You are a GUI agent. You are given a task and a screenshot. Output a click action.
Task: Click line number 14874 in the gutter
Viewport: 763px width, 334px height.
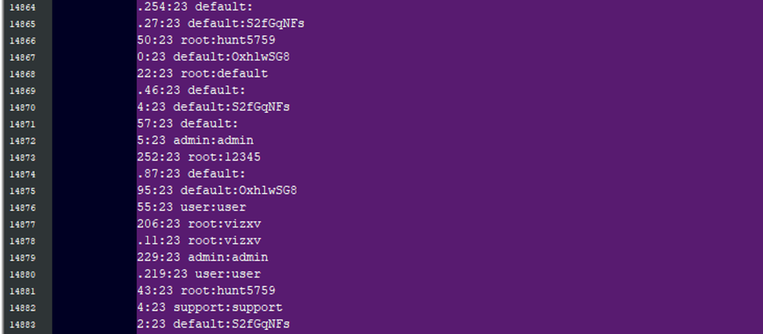click(x=22, y=174)
